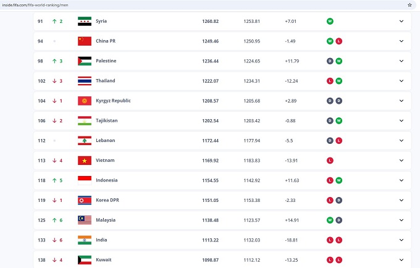Click the China PR flag icon
This screenshot has width=420, height=268.
[x=85, y=41]
